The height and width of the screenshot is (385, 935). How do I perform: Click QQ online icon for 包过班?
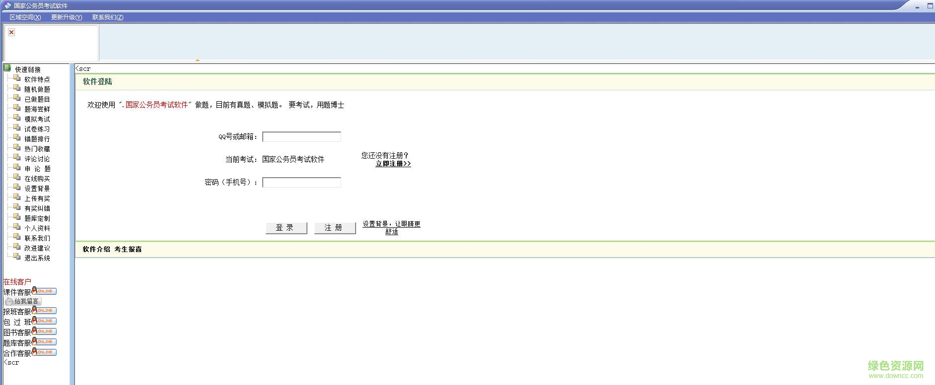[x=44, y=321]
